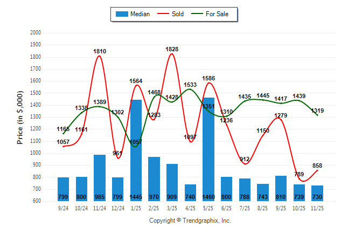Toggle the Median legend label
348x234 pixels.
click(140, 14)
